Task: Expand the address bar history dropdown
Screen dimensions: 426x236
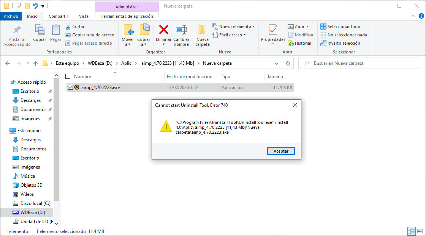Action: 277,63
